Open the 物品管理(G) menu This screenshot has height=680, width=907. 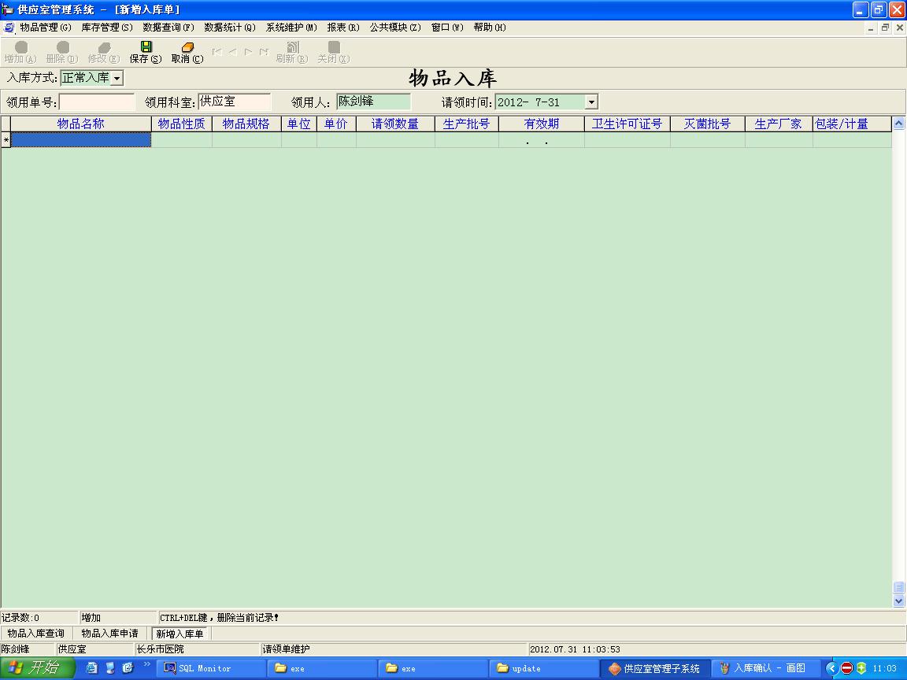[46, 28]
